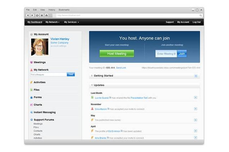
Task: Open the History menu
Action: coord(52,10)
